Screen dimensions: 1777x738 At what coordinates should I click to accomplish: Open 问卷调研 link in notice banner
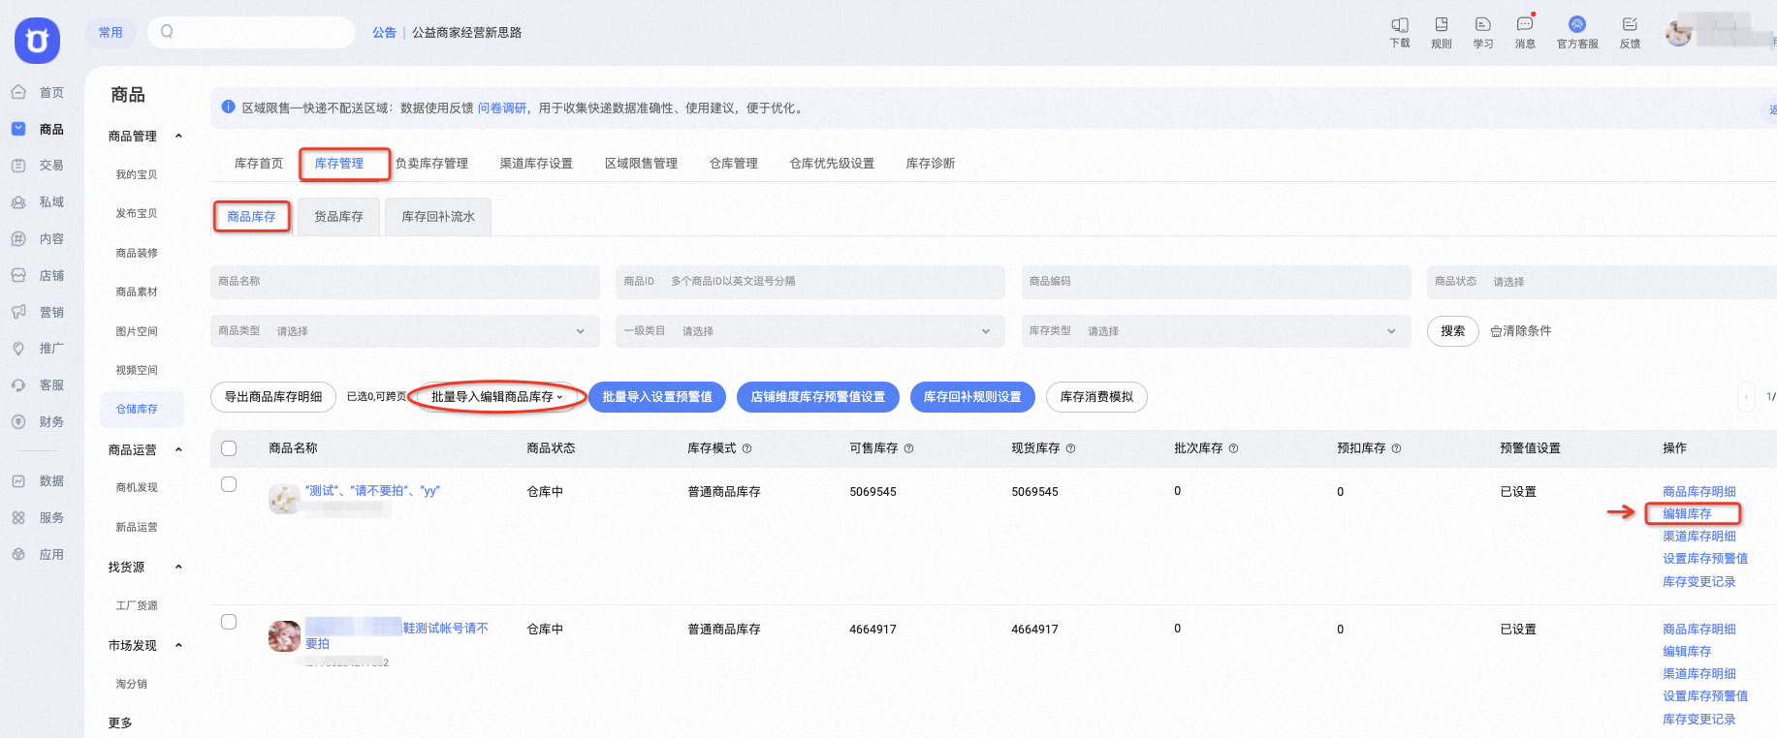(501, 108)
